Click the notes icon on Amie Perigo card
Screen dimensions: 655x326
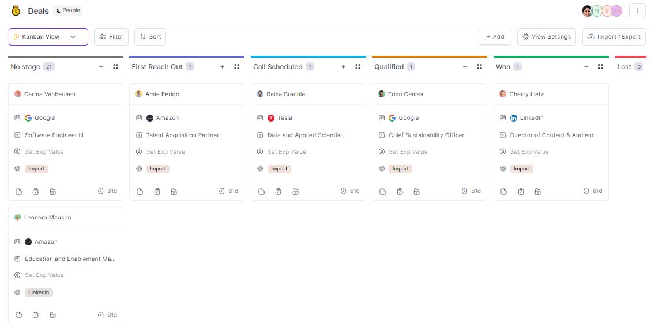click(x=140, y=192)
